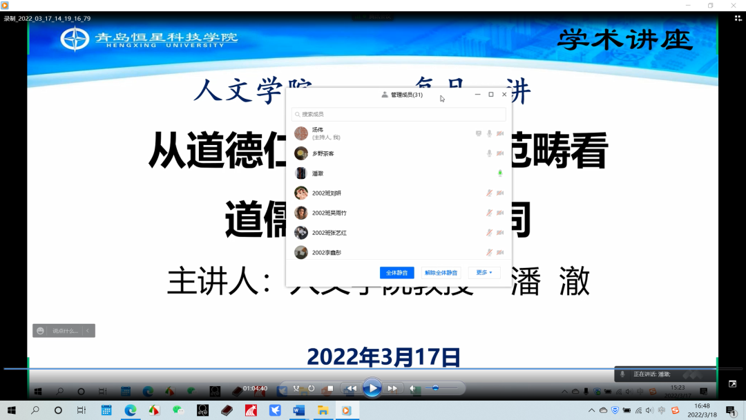Expand the 更多 dropdown
Screen dimensions: 746x420
(x=484, y=273)
